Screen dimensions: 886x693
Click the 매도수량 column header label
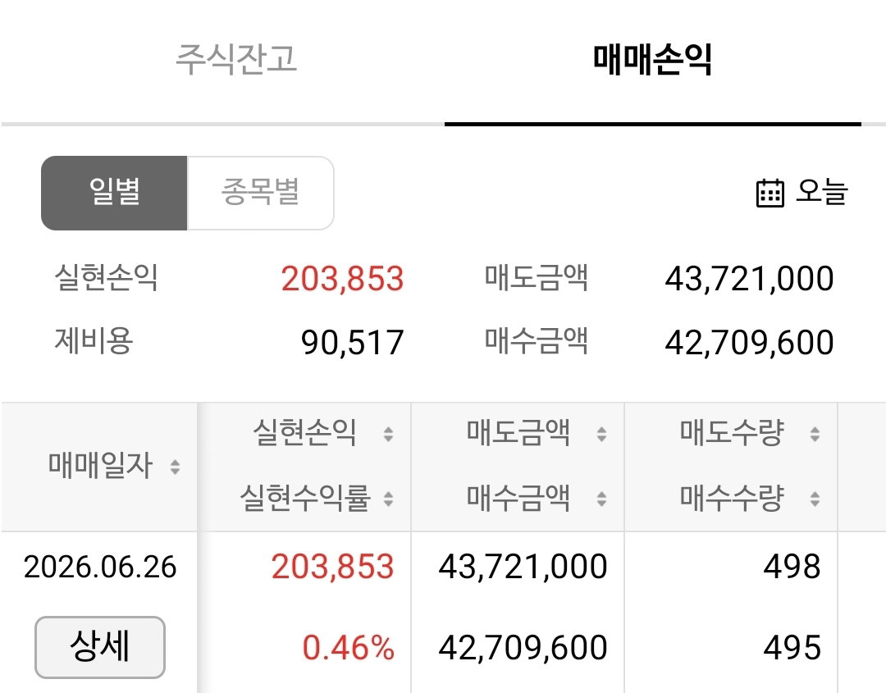tap(732, 433)
